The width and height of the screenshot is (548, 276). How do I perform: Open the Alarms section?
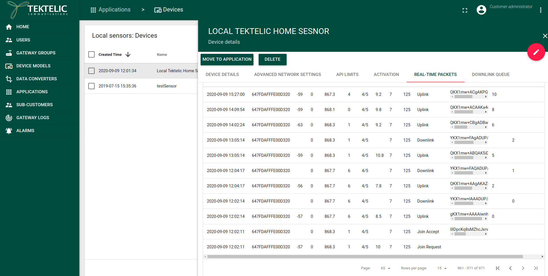pos(25,130)
